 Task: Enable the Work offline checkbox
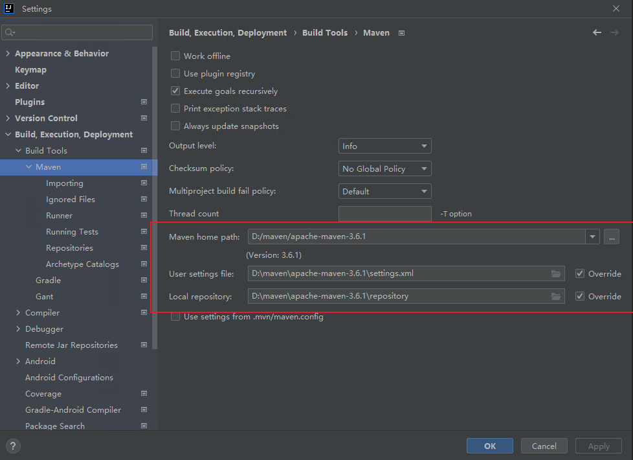pos(175,56)
